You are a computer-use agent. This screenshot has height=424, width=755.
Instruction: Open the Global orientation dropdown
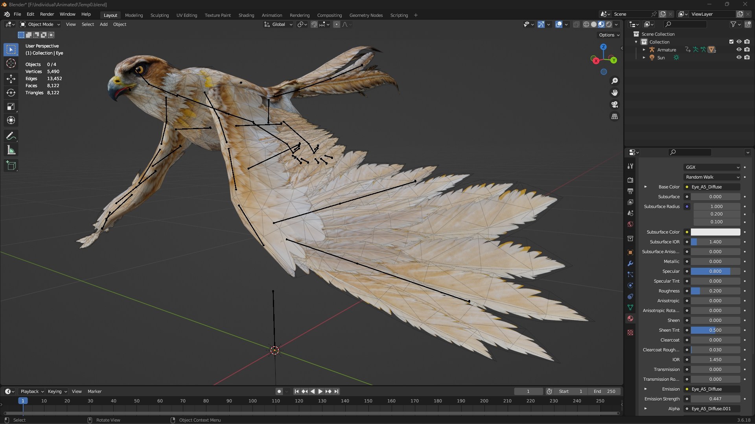278,24
